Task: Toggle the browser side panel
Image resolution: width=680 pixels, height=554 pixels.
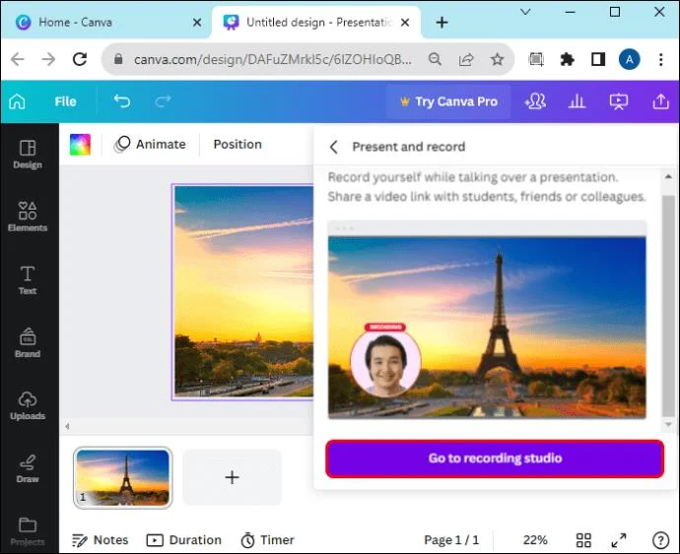Action: click(x=598, y=59)
